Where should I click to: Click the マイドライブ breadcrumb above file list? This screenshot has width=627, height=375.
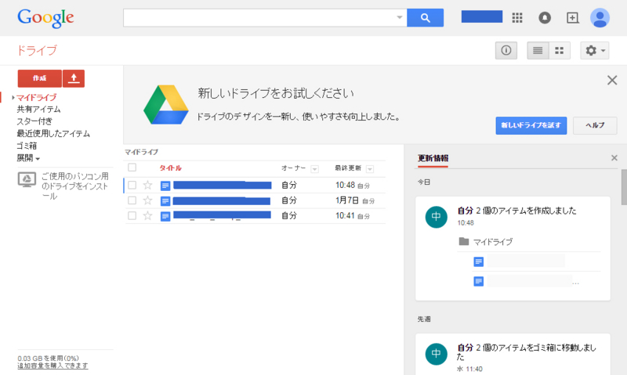[141, 152]
